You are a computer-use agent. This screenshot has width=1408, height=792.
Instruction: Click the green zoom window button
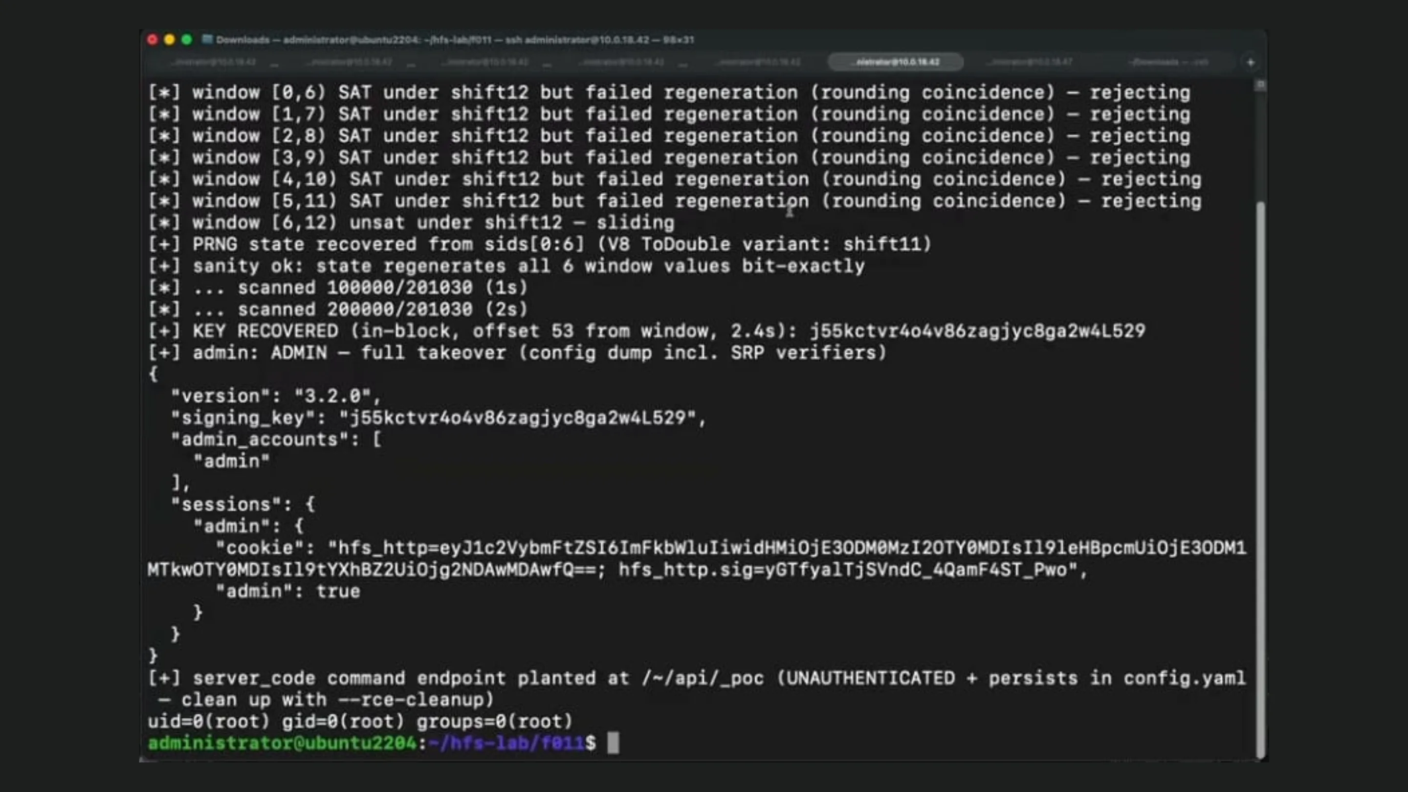click(x=187, y=39)
